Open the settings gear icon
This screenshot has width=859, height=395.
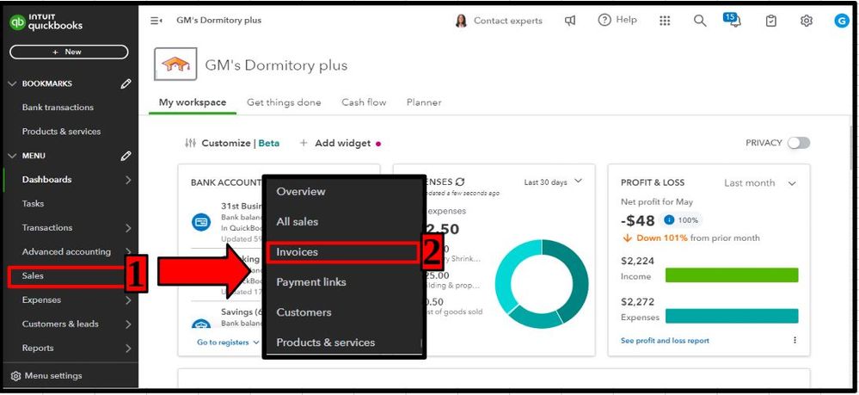tap(806, 21)
